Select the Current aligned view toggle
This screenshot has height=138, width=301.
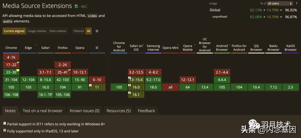coord(14,31)
